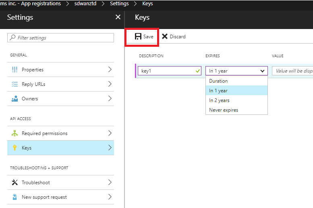Click the Owners people icon
This screenshot has height=208, width=313.
15,99
